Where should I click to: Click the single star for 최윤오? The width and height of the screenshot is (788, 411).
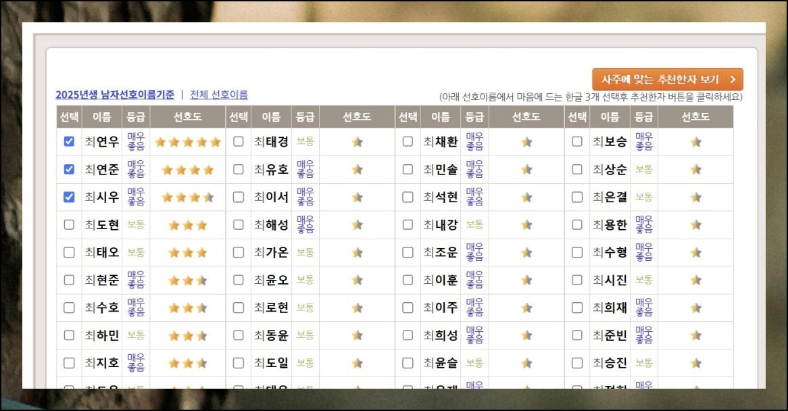358,281
